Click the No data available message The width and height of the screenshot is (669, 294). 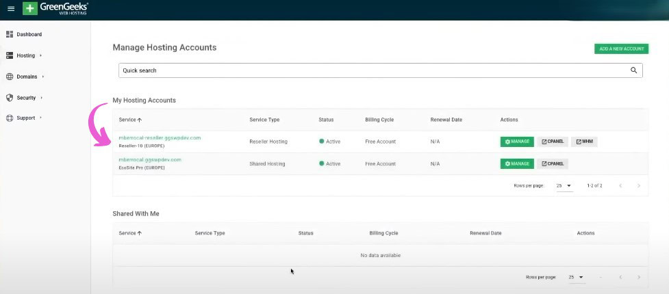(x=381, y=255)
